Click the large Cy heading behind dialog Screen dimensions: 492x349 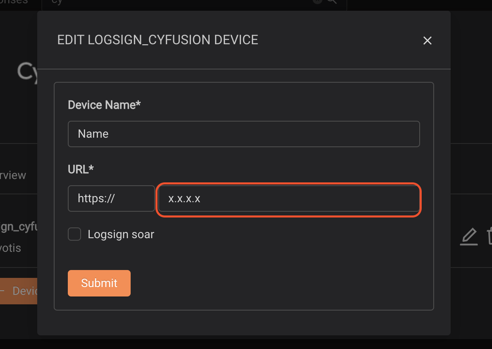[x=27, y=72]
